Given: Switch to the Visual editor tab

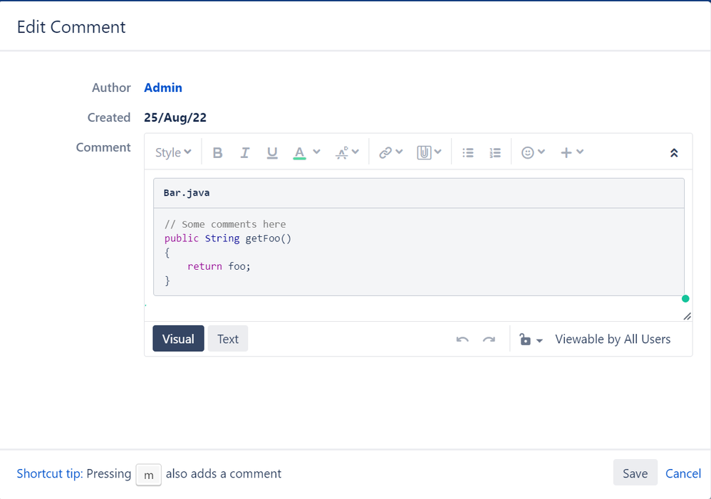Looking at the screenshot, I should tap(178, 339).
